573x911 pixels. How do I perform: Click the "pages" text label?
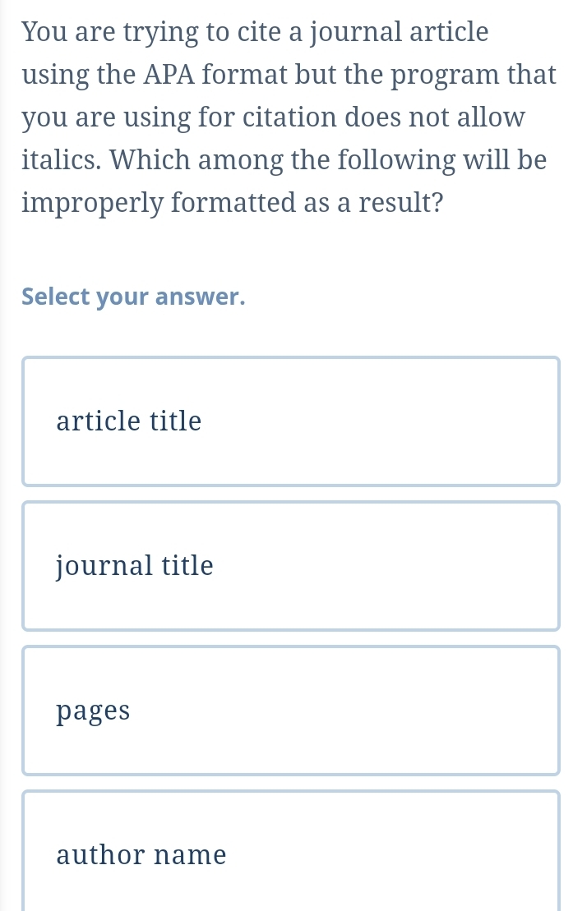[x=94, y=711]
